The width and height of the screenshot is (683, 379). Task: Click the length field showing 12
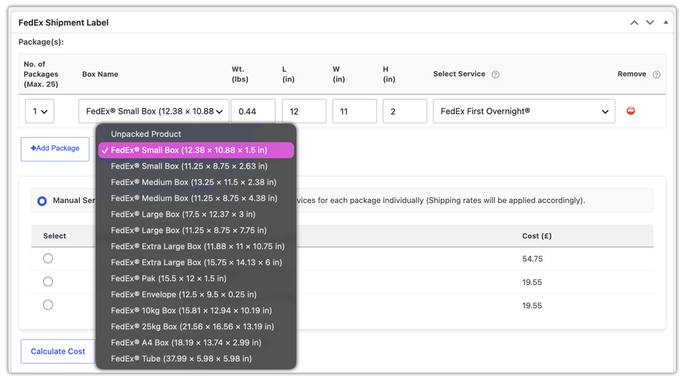(x=304, y=111)
